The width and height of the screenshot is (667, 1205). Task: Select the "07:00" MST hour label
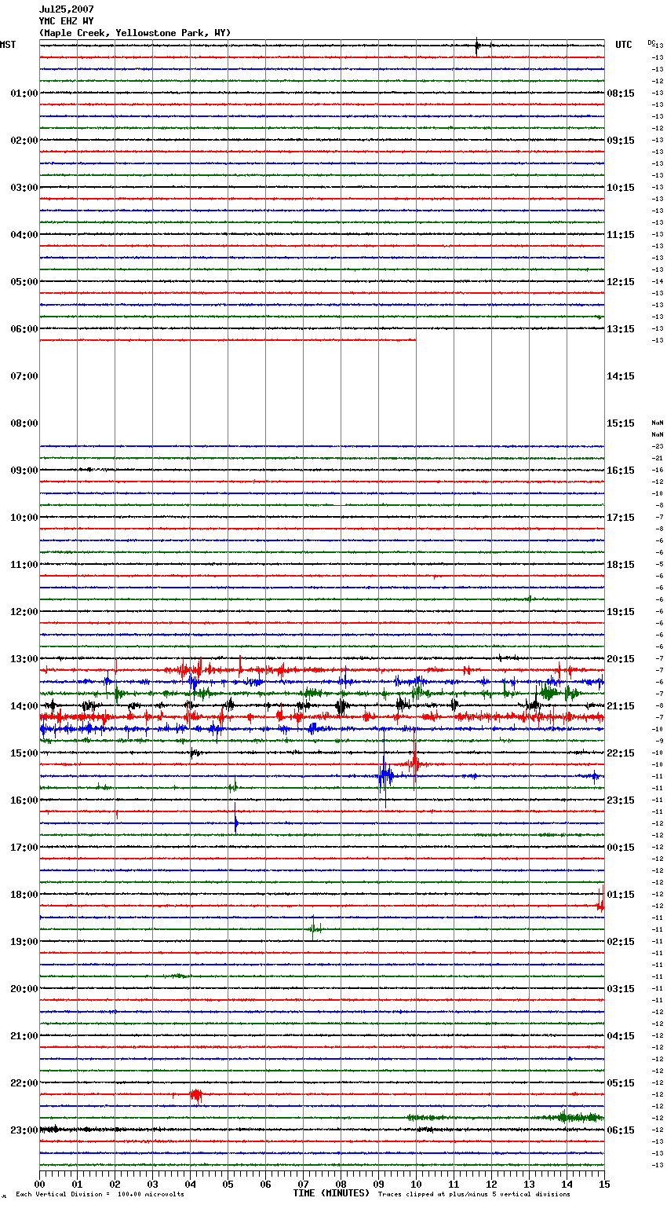pyautogui.click(x=24, y=376)
